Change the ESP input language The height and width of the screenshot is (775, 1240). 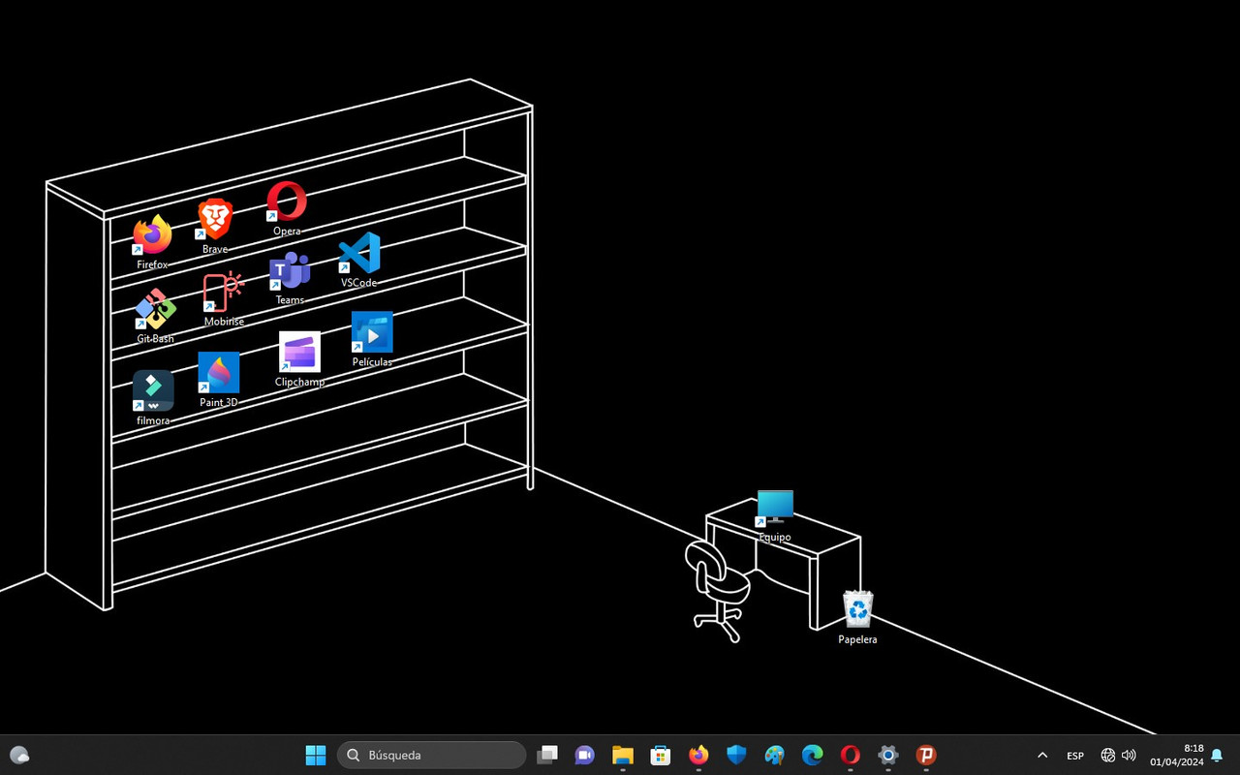tap(1075, 755)
